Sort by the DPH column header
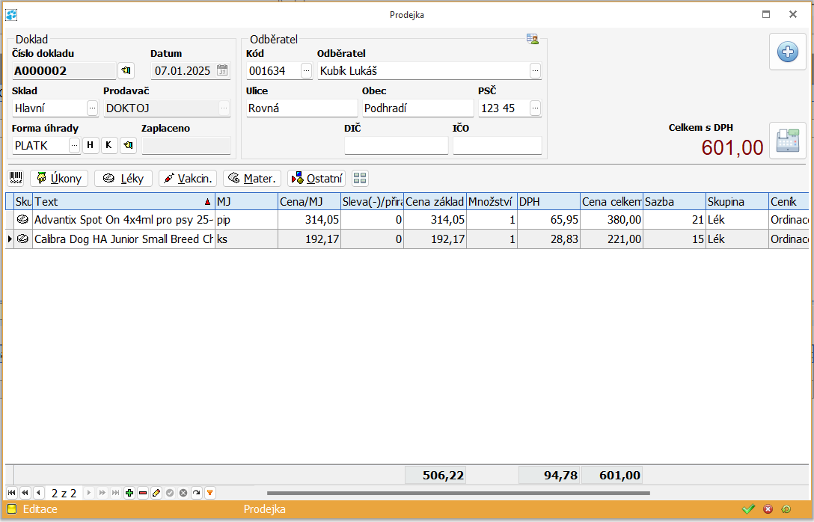The height and width of the screenshot is (522, 814). click(x=549, y=202)
